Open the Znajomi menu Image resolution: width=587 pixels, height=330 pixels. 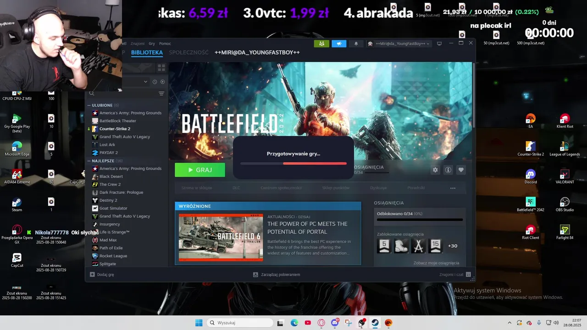(x=137, y=44)
